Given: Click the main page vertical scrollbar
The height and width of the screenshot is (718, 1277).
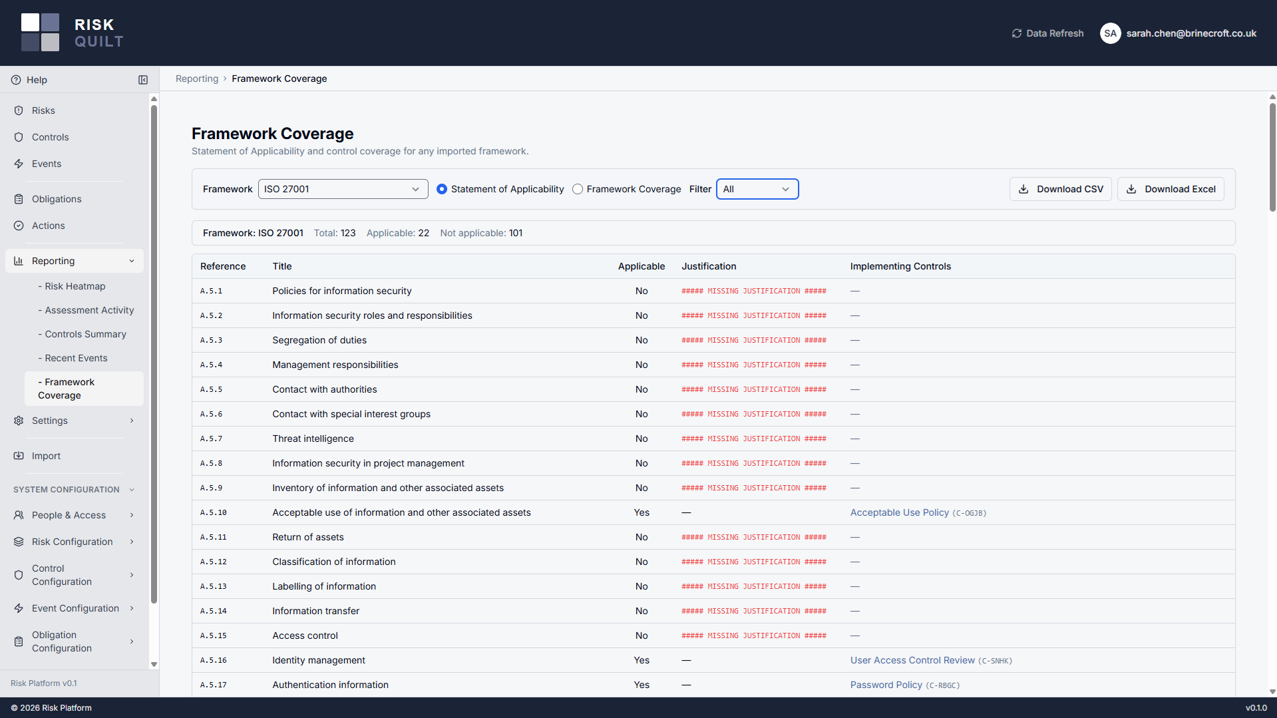Looking at the screenshot, I should pyautogui.click(x=1272, y=156).
